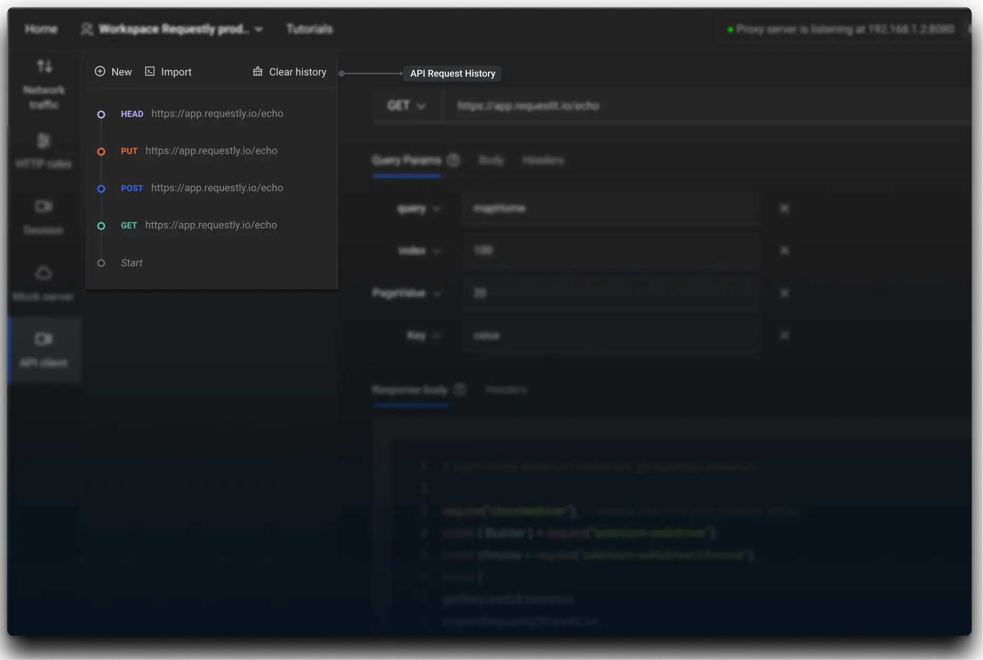Open the GET request history entry
The height and width of the screenshot is (660, 983).
click(x=199, y=225)
